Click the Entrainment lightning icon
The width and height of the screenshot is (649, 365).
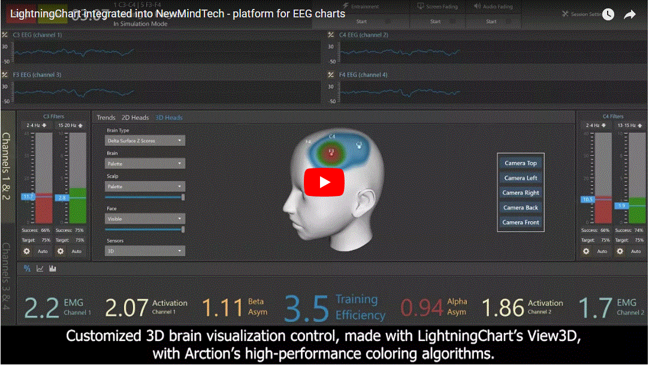pos(346,6)
